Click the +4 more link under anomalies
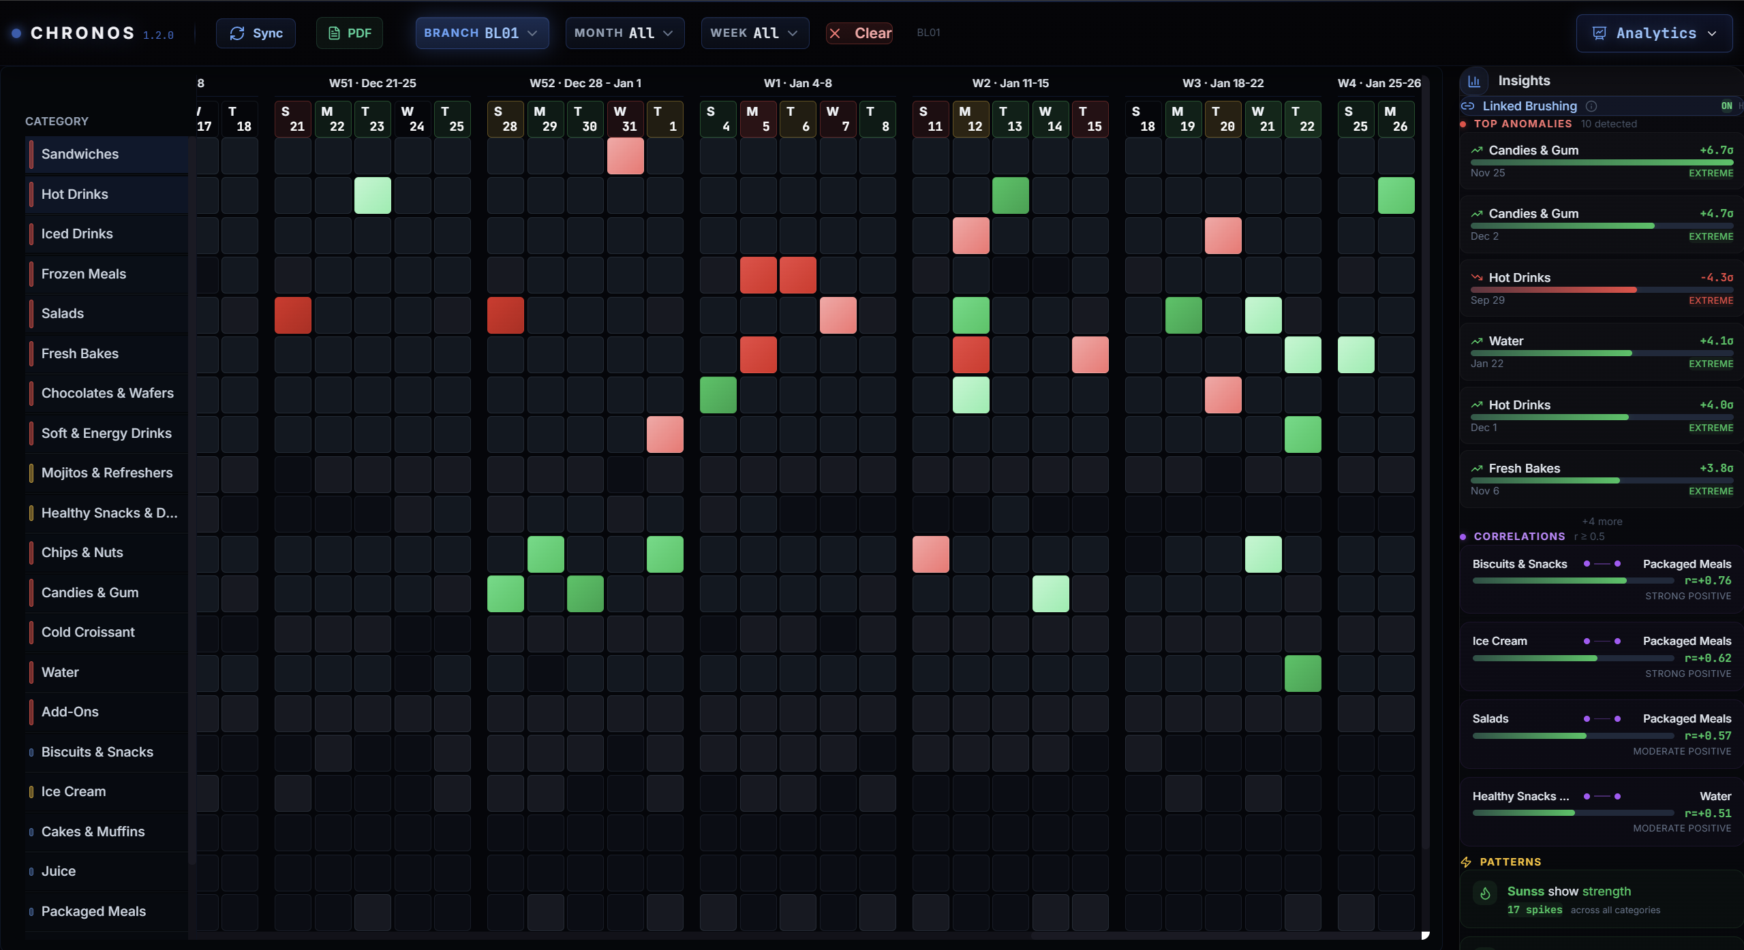 tap(1601, 520)
